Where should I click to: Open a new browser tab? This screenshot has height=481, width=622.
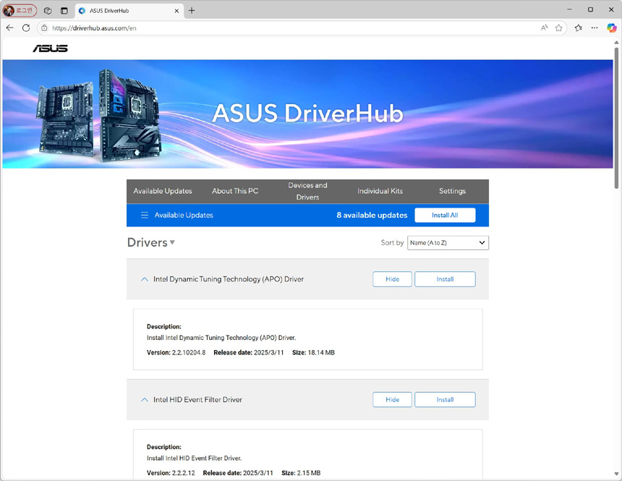click(x=192, y=10)
